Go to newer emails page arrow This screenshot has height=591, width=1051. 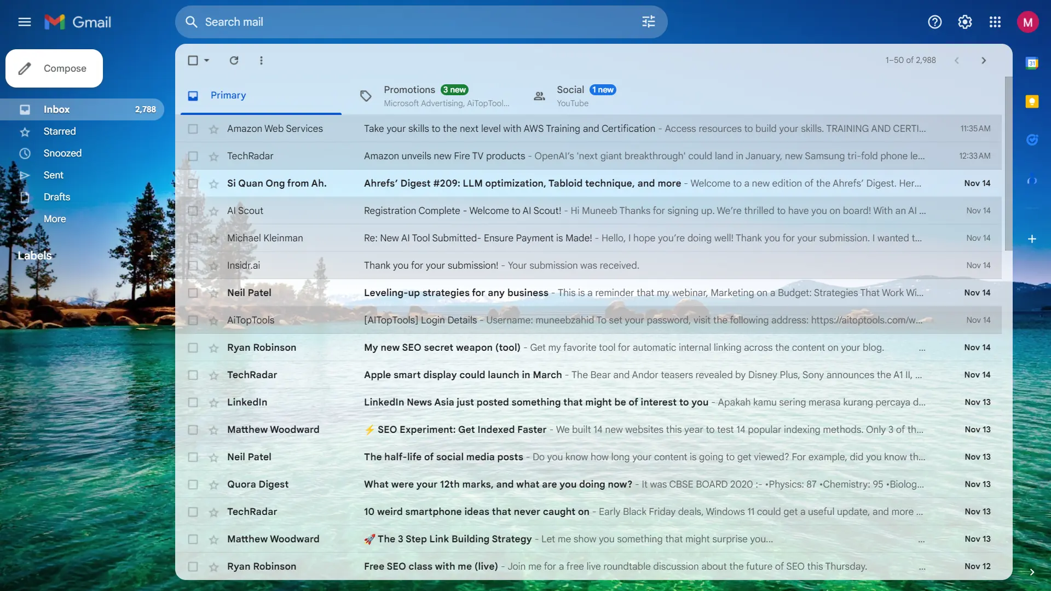coord(957,60)
